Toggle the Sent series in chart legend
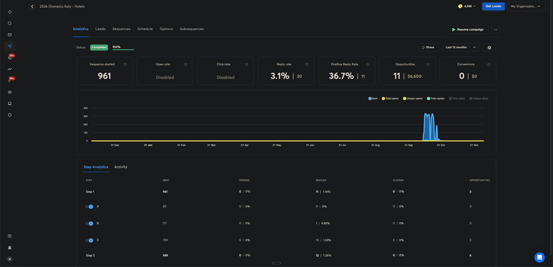Viewport: 553px width, 267px height. click(373, 99)
